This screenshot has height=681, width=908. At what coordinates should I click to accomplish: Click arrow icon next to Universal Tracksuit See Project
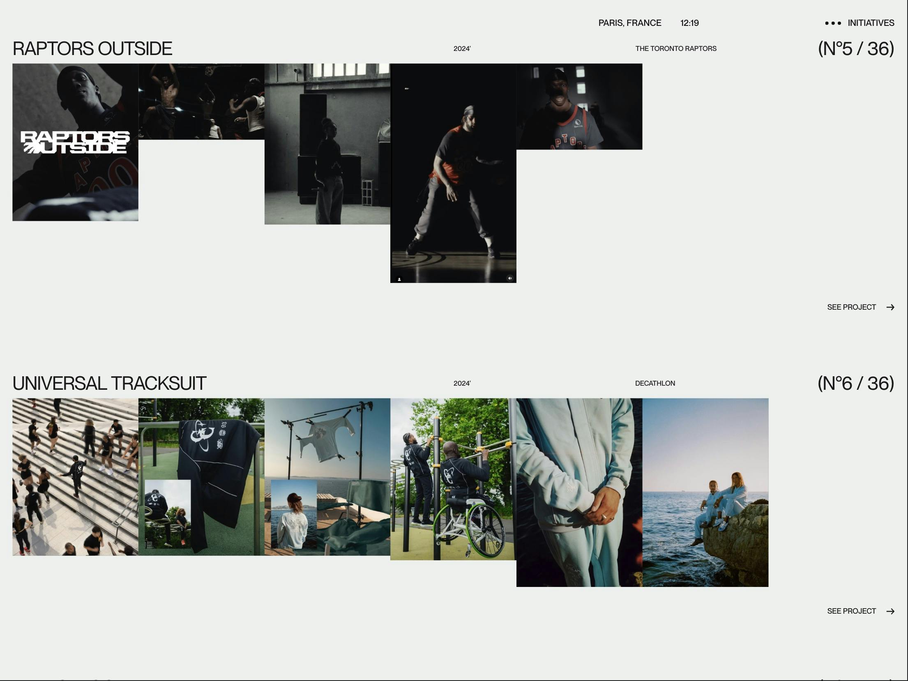click(890, 611)
